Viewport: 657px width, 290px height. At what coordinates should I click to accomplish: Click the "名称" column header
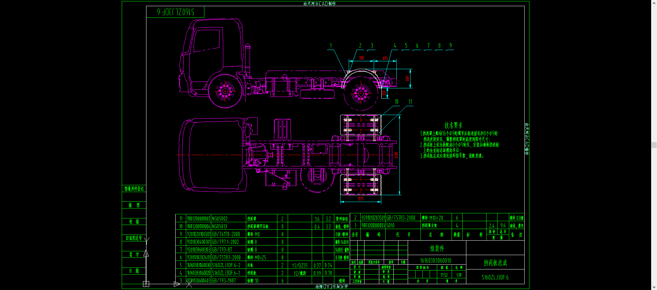tap(436, 235)
